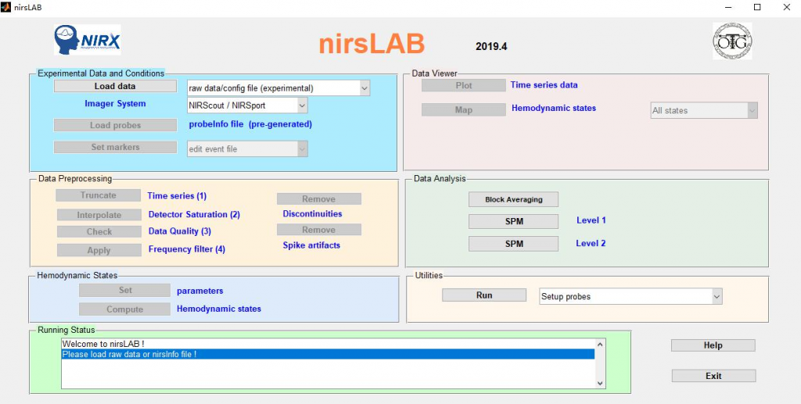Open the raw data/config file dropdown
This screenshot has width=801, height=404.
point(278,88)
